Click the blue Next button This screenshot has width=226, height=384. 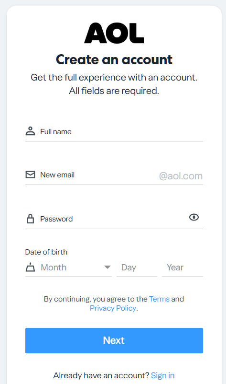(x=114, y=340)
